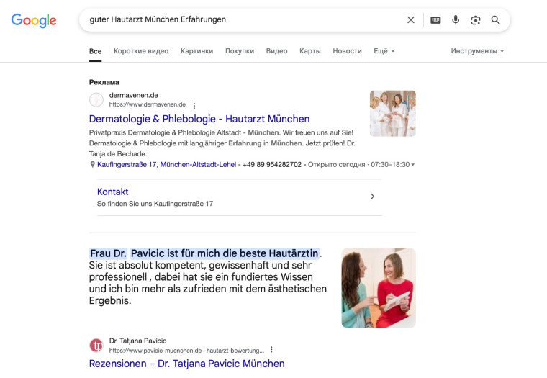The image size is (547, 378).
Task: Open the Kontakt sitelink
Action: pyautogui.click(x=113, y=192)
